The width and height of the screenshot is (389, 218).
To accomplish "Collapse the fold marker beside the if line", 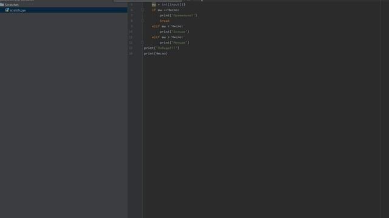I will (x=143, y=10).
